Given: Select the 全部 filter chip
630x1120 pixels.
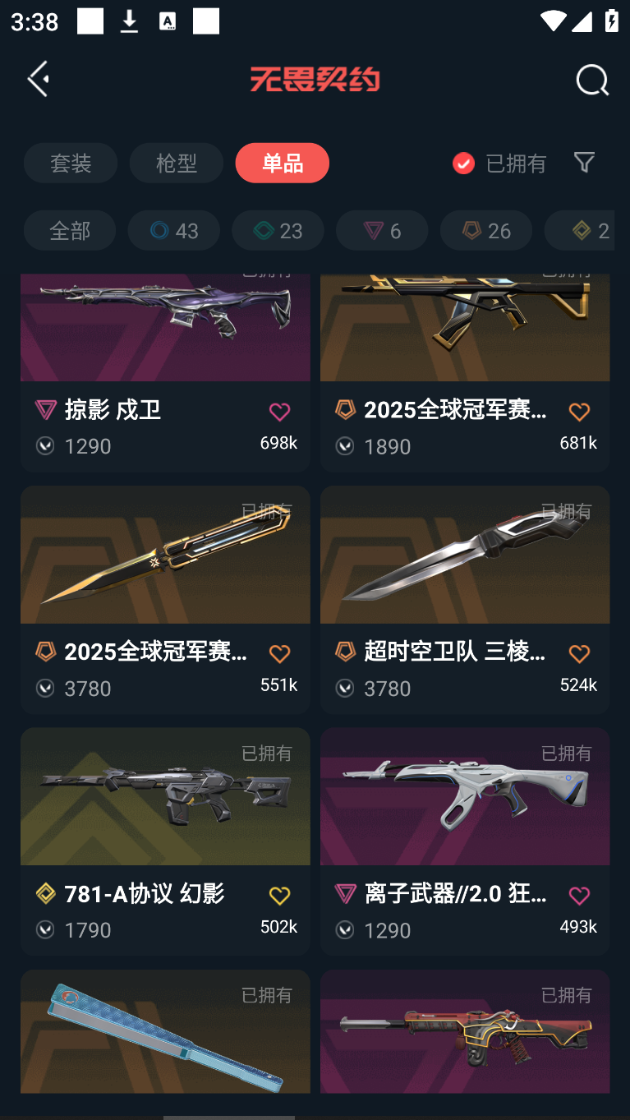Looking at the screenshot, I should coord(70,230).
